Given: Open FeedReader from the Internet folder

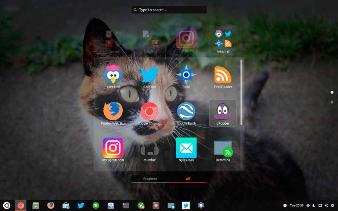Looking at the screenshot, I should 223,75.
